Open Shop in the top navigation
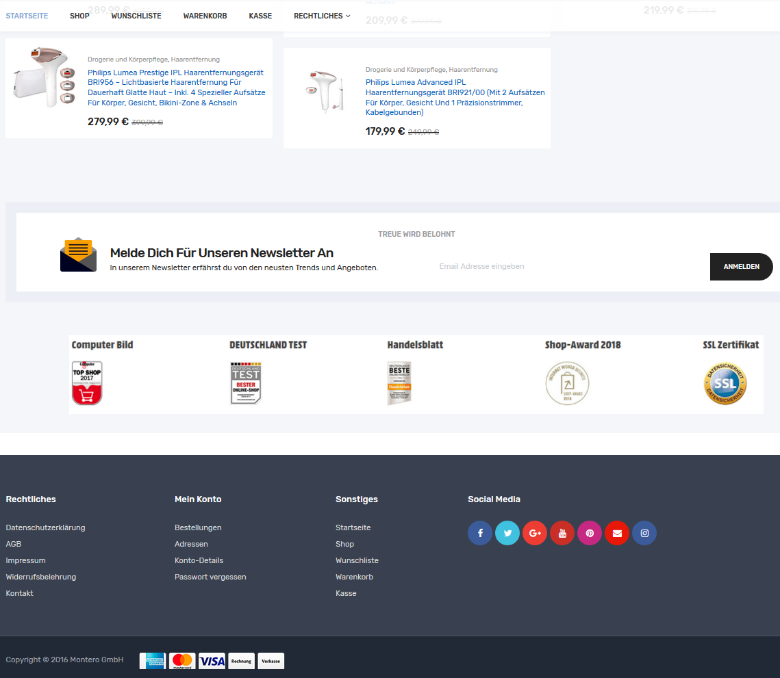The width and height of the screenshot is (780, 678). pyautogui.click(x=79, y=16)
